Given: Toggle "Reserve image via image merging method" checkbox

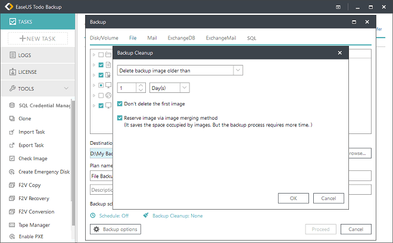Looking at the screenshot, I should [x=120, y=118].
